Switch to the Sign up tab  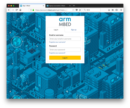(x=74, y=30)
